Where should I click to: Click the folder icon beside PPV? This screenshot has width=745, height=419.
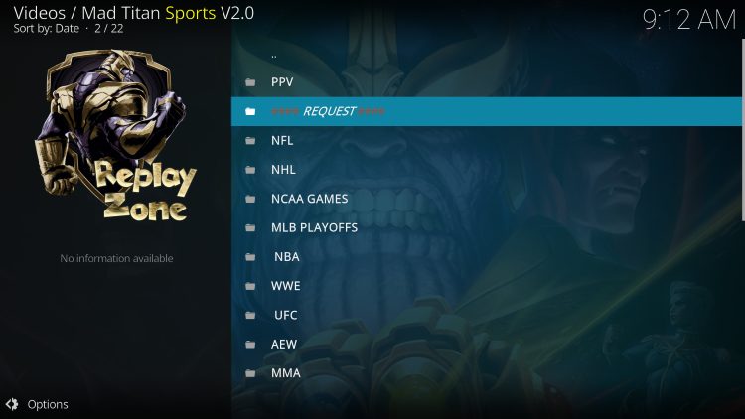pos(250,82)
